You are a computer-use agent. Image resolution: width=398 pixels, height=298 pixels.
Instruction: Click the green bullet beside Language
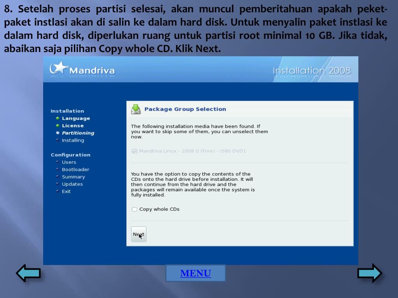58,118
